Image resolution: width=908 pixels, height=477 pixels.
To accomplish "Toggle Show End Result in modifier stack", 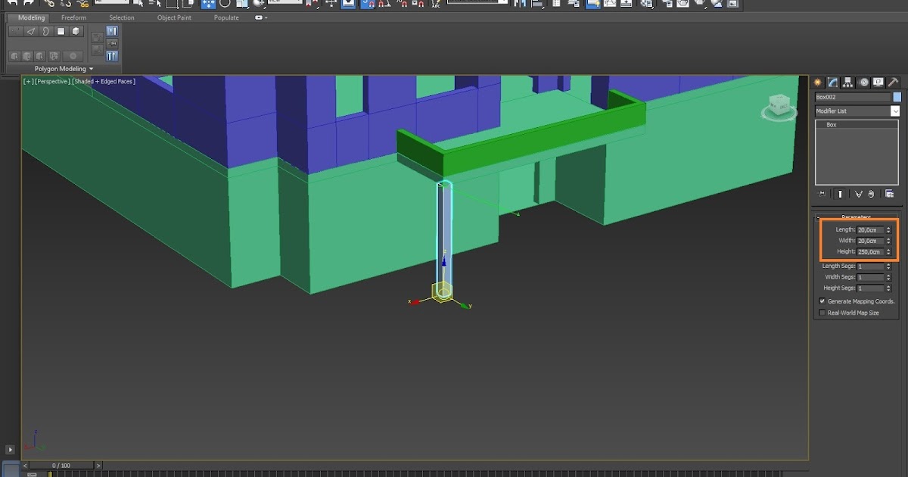I will coord(839,193).
